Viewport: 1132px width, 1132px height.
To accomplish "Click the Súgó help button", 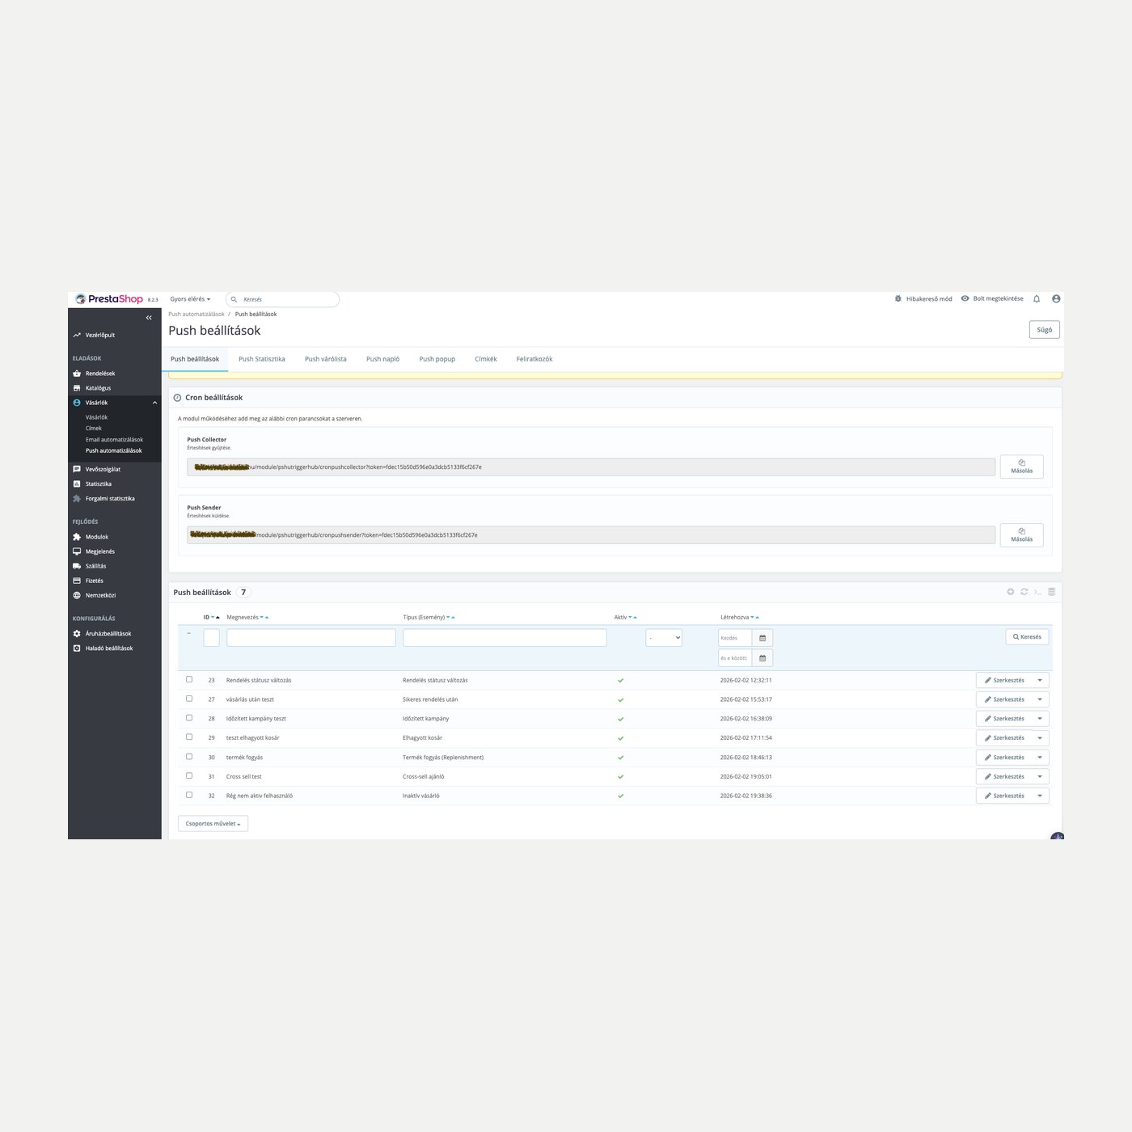I will point(1045,330).
